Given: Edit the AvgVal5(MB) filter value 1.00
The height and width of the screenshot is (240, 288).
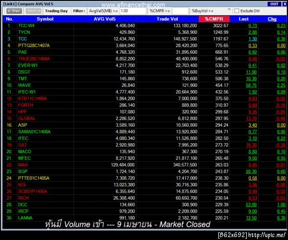Looking at the screenshot, I should pyautogui.click(x=133, y=11).
